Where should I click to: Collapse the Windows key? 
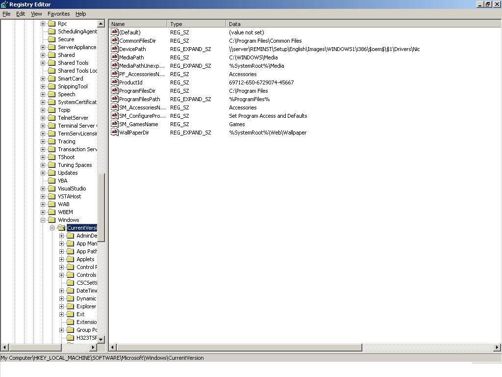[x=43, y=220]
